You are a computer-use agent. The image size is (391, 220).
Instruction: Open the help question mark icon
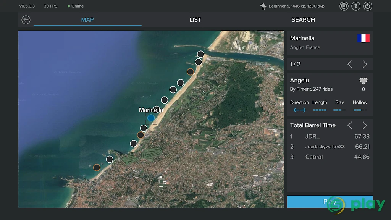pyautogui.click(x=356, y=6)
